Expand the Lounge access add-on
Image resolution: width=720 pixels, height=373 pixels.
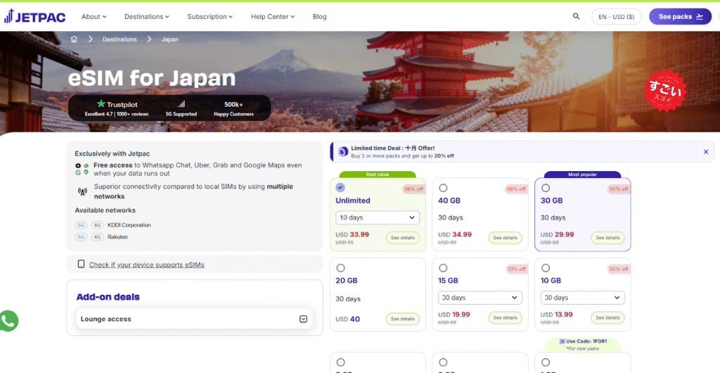303,319
